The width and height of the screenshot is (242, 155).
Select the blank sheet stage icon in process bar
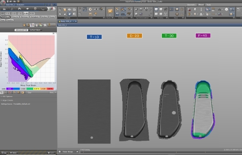[27, 9]
